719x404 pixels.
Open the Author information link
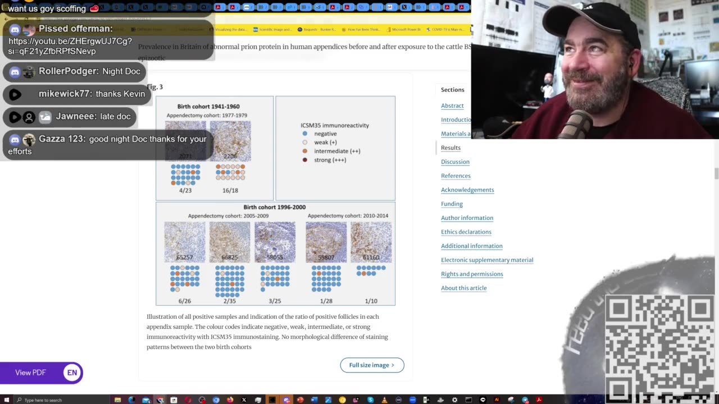[x=467, y=218]
